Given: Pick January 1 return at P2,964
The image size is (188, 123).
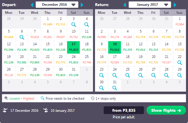Looking at the screenshot, I should 179,22.
